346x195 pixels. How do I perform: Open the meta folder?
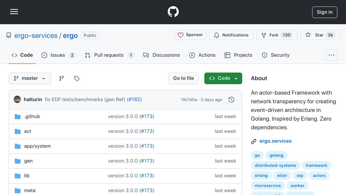click(30, 191)
